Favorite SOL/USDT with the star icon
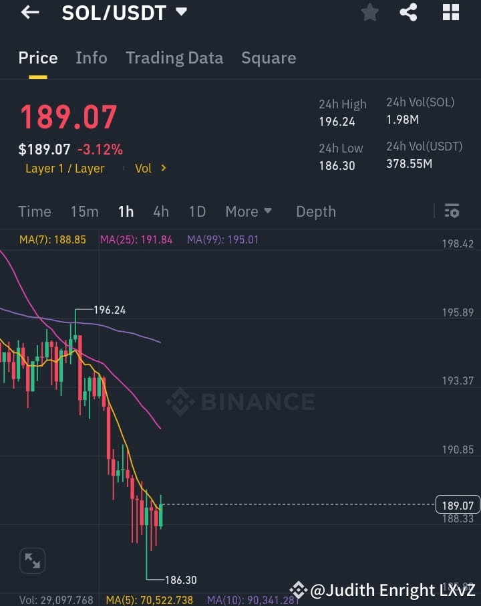 pos(370,12)
